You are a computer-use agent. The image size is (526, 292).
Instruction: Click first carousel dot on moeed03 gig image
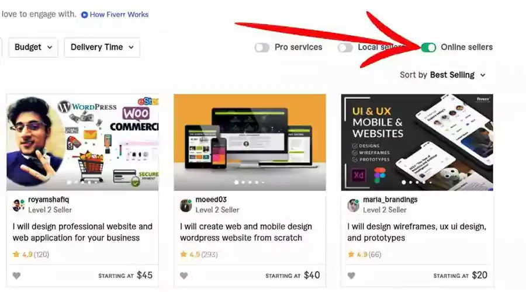[x=237, y=182]
